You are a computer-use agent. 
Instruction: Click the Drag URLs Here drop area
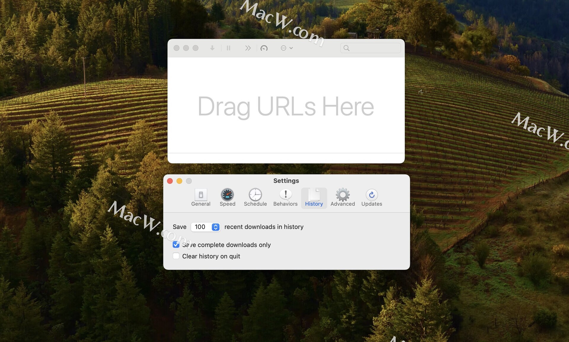286,105
